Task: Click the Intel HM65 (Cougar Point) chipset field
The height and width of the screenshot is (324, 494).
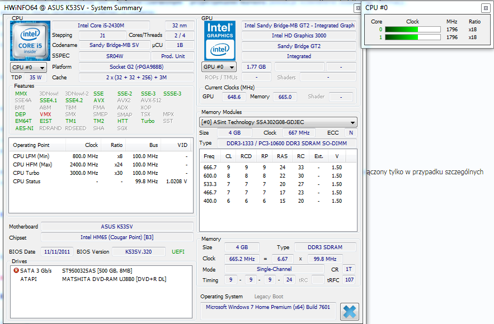Action: point(117,237)
